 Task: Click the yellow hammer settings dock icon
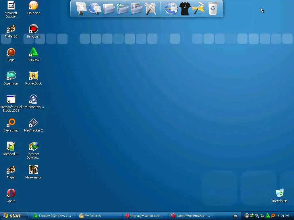(198, 8)
